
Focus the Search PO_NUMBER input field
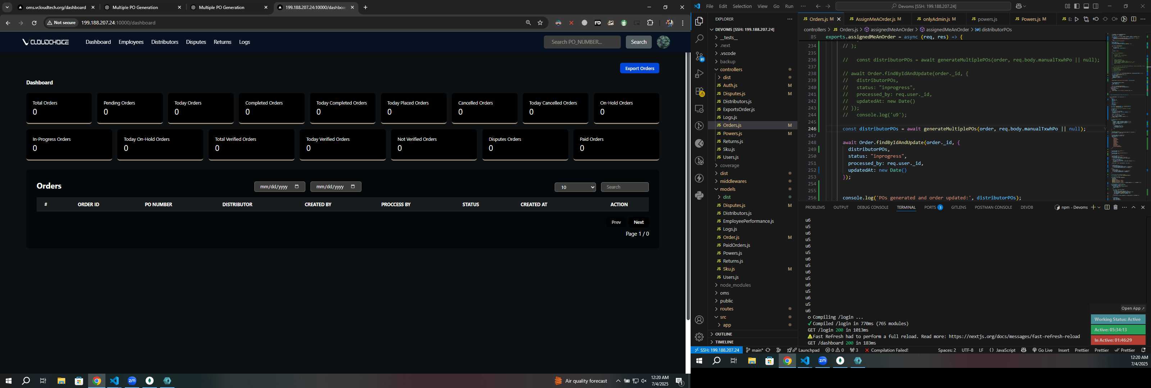(582, 42)
